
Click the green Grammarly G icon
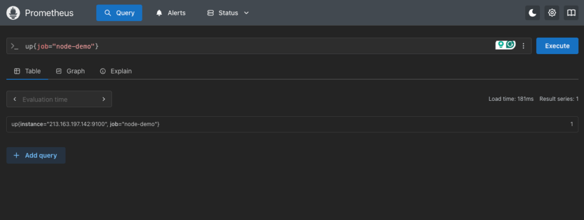tap(510, 44)
